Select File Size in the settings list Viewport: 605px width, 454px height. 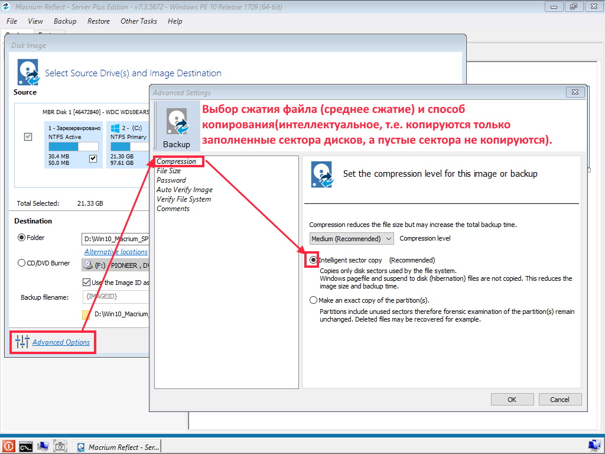[168, 171]
